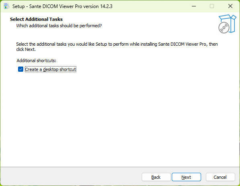Close the Sante DICOM Viewer setup window
Screen dimensions: 240x186
click(x=230, y=6)
